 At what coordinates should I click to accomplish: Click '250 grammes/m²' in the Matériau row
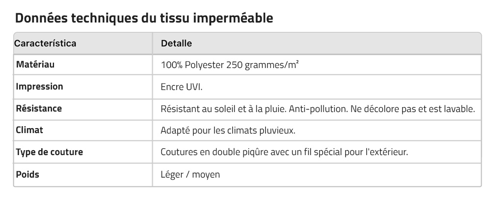coord(260,65)
